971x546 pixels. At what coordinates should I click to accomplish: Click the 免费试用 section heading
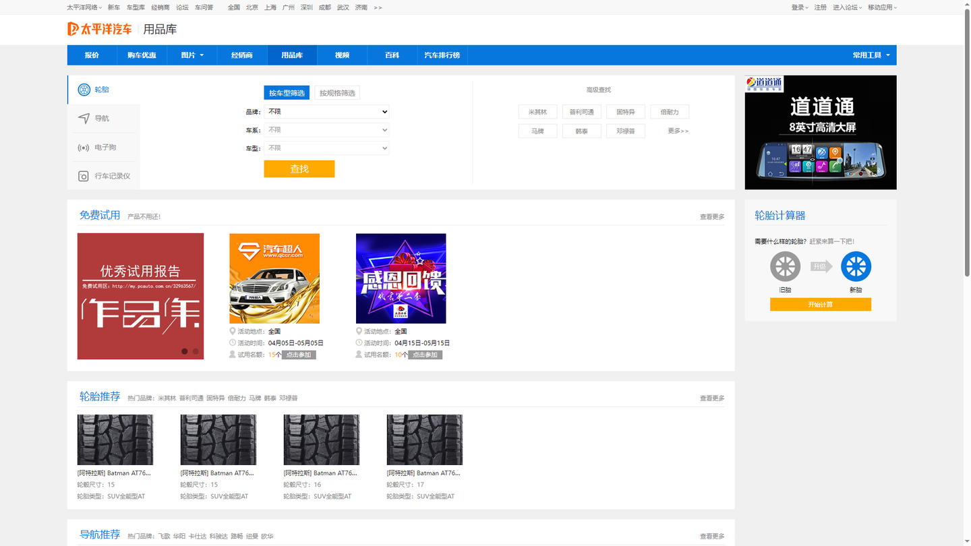coord(100,215)
